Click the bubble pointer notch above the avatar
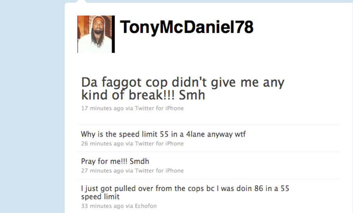Image resolution: width=353 pixels, height=213 pixels. [81, 1]
